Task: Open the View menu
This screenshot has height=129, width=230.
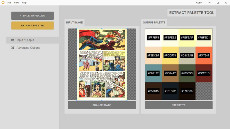Action: [x=17, y=3]
